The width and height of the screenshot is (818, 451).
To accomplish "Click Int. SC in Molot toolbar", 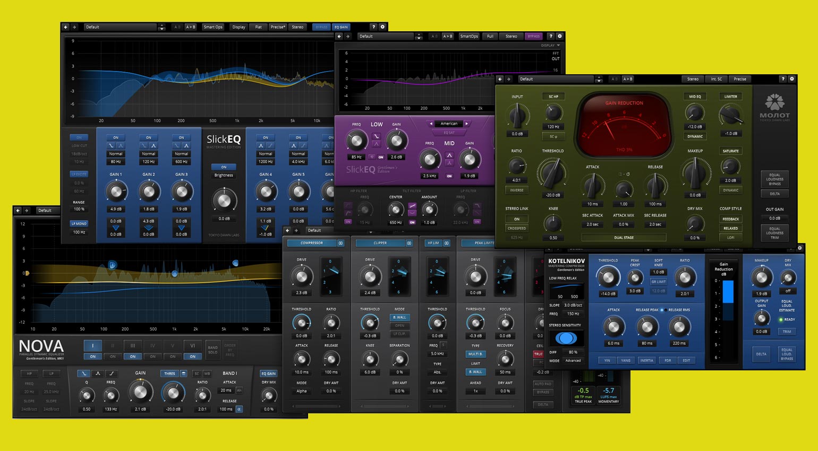I will click(717, 79).
